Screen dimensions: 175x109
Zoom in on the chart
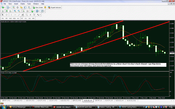(15, 11)
